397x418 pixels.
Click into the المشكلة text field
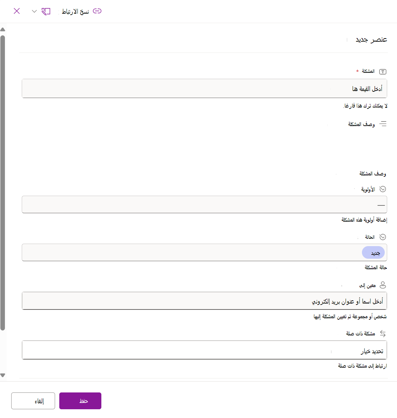pyautogui.click(x=204, y=89)
